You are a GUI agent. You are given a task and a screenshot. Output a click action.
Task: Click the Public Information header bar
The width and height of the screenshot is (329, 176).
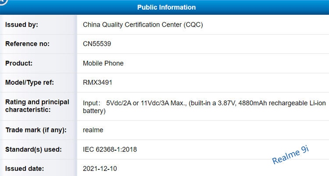167,7
